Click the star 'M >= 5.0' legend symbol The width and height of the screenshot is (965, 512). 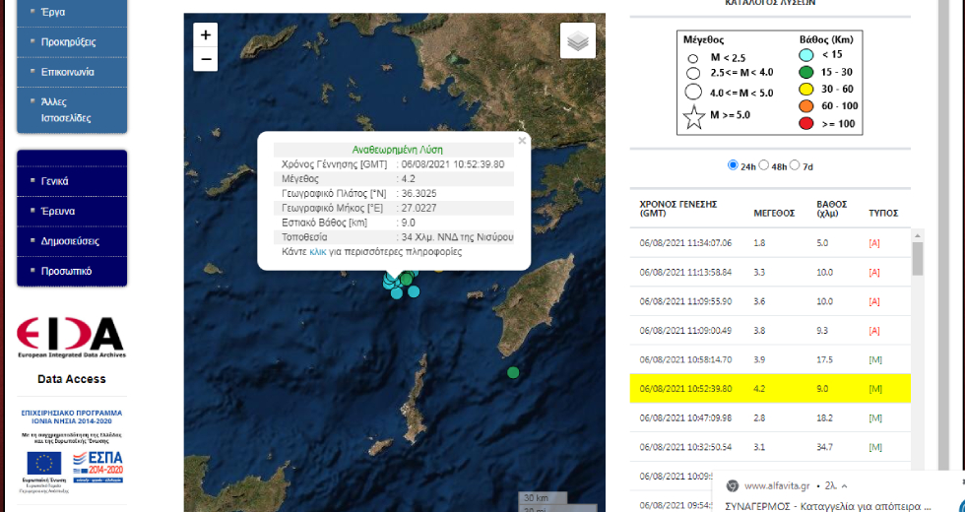tap(693, 117)
